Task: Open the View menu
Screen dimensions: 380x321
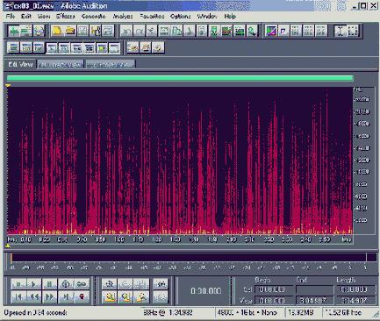Action: pyautogui.click(x=43, y=16)
